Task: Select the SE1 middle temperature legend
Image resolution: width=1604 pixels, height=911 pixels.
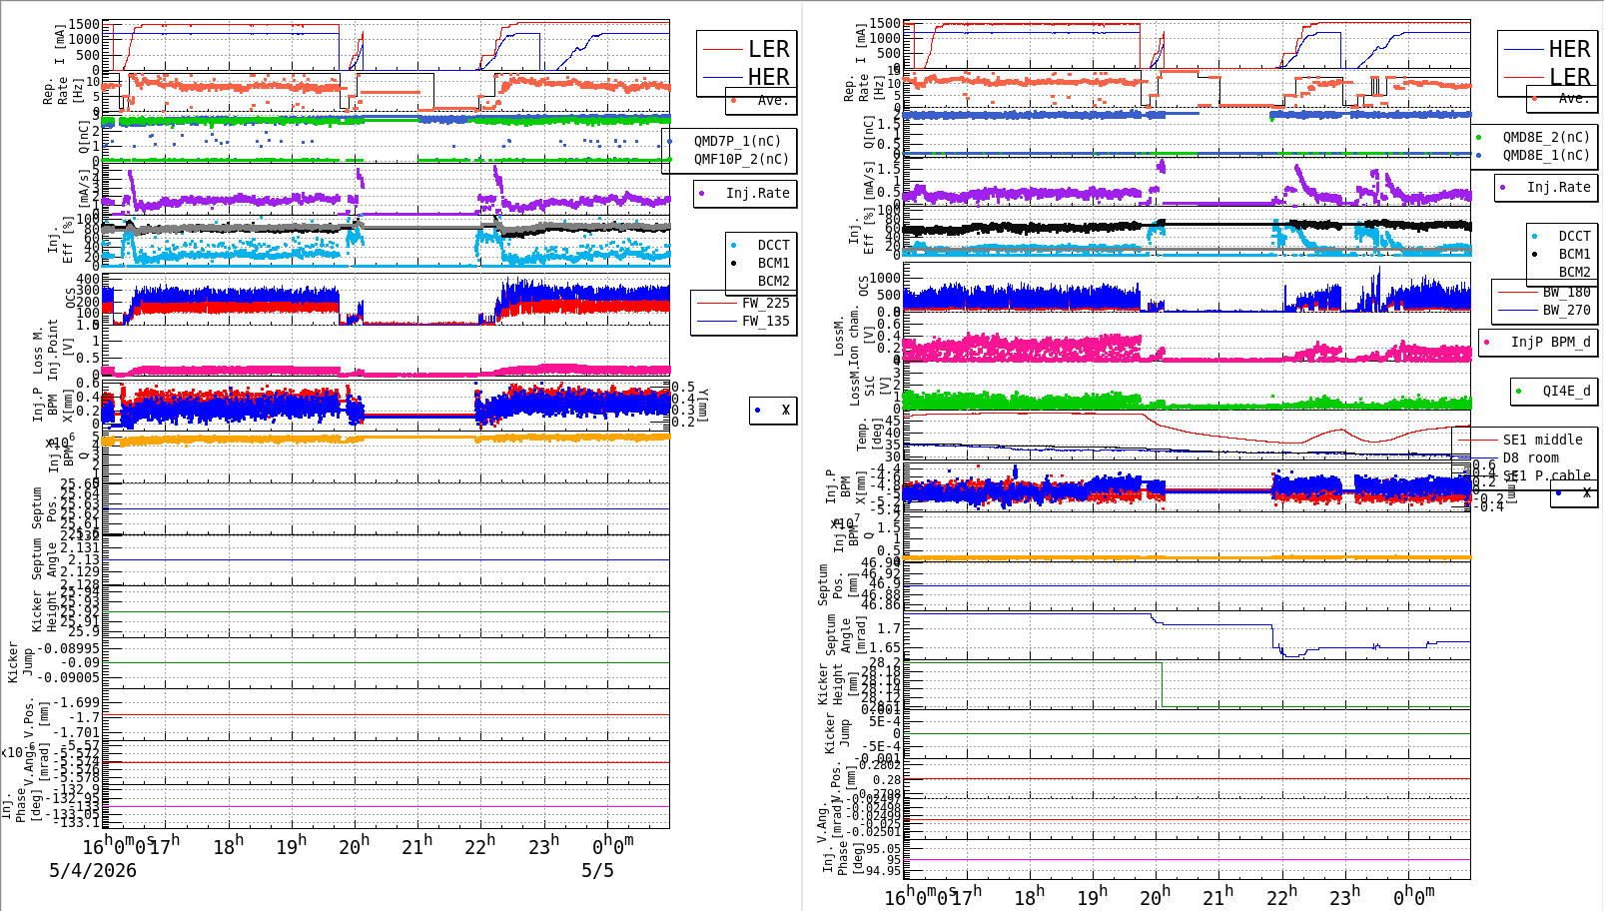Action: [1542, 440]
